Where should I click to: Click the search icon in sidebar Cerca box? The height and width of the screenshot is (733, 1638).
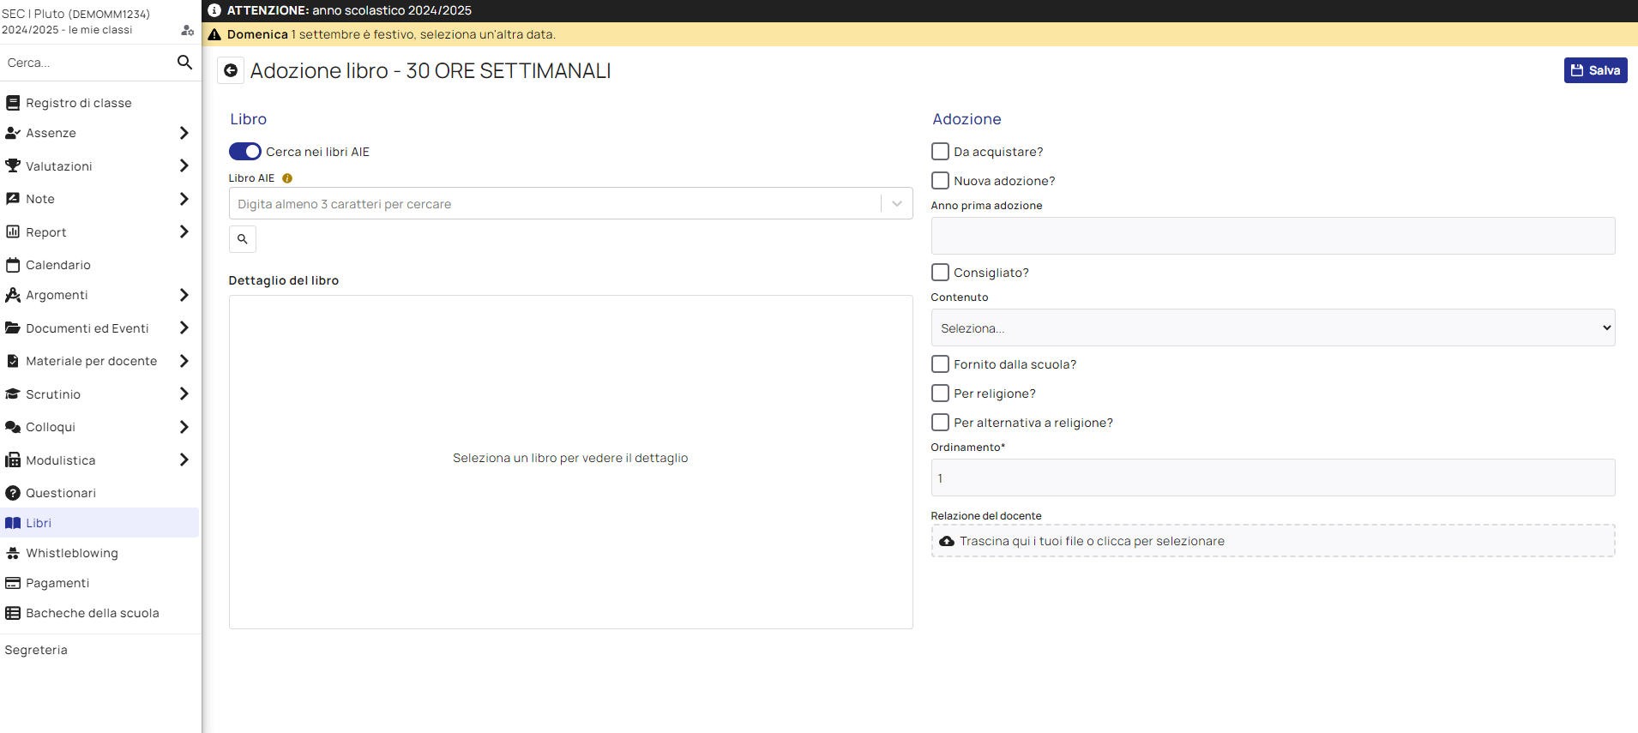click(x=184, y=62)
